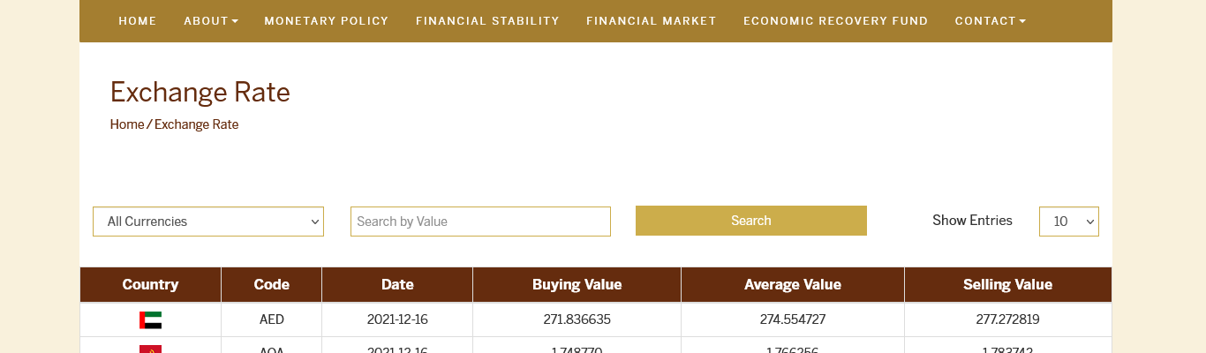Viewport: 1206px width, 353px height.
Task: Open the Financial Stability menu item
Action: click(x=487, y=21)
